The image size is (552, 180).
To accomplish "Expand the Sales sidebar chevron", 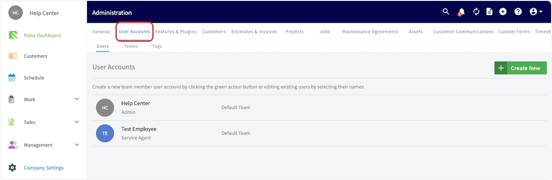I will [77, 122].
